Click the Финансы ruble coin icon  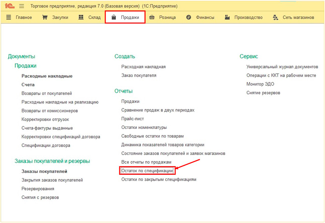click(x=189, y=18)
